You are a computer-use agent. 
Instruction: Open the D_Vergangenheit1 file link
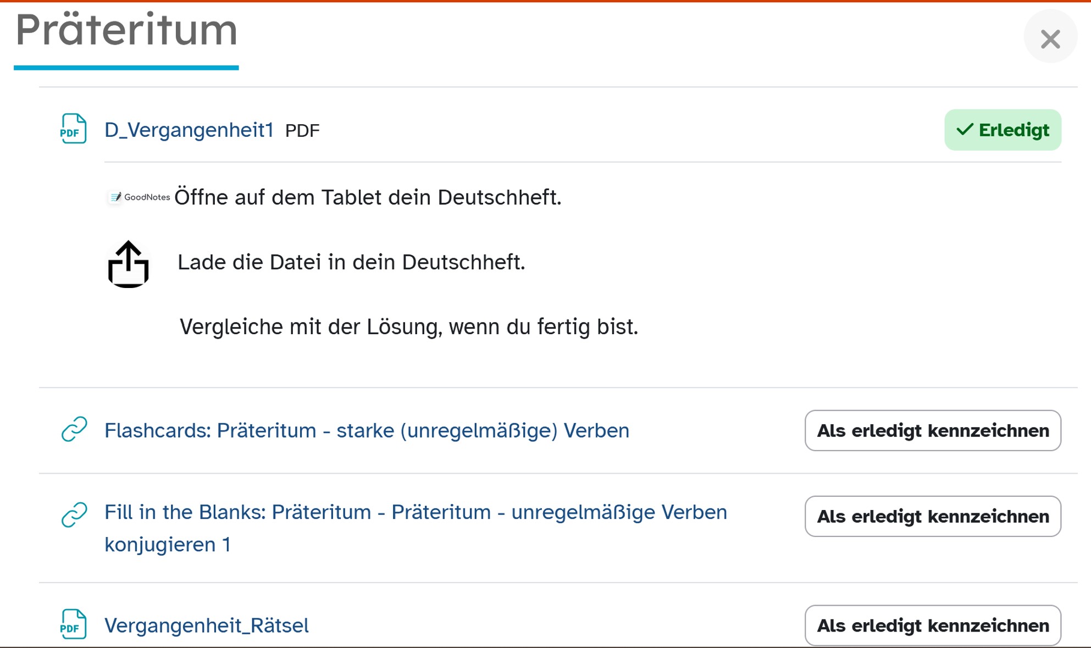click(x=189, y=130)
